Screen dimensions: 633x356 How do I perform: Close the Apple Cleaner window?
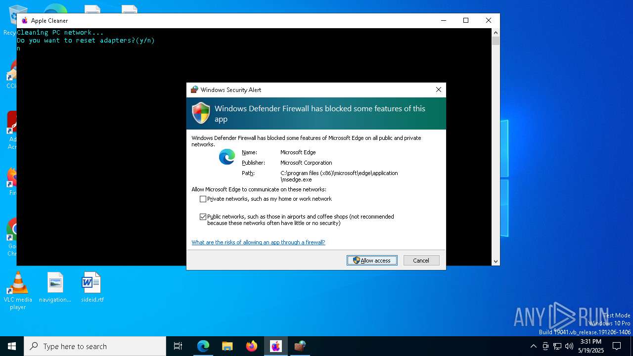tap(488, 20)
